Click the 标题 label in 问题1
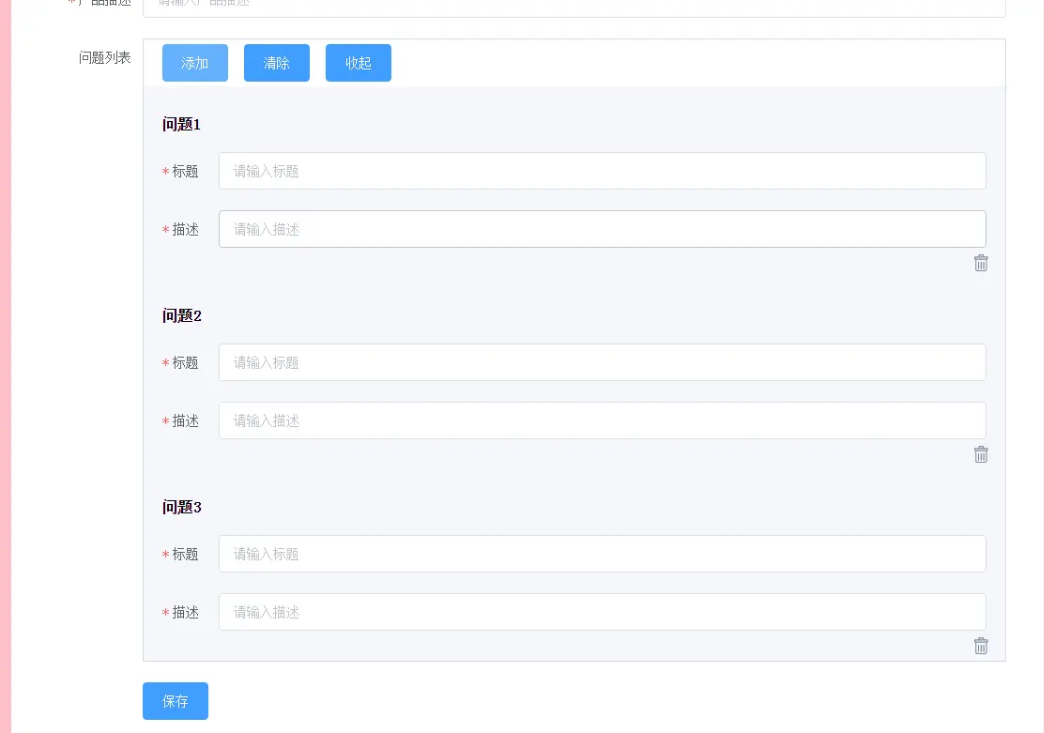The image size is (1055, 733). 185,172
